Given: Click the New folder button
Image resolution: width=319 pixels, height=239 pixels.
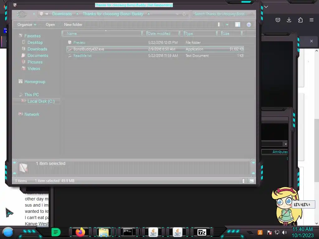Looking at the screenshot, I should coord(73,25).
